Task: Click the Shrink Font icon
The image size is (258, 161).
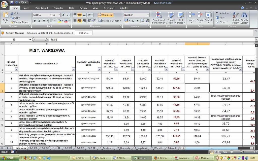Action: [68, 15]
